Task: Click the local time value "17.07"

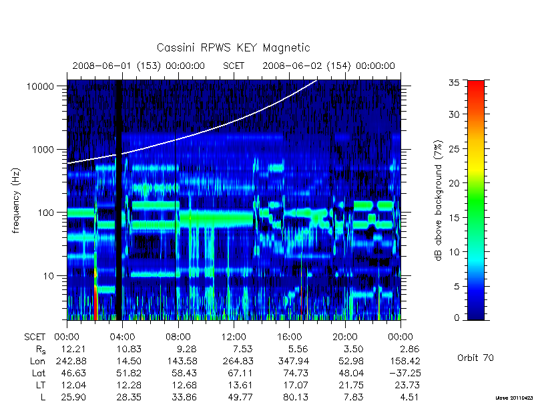Action: click(x=296, y=386)
